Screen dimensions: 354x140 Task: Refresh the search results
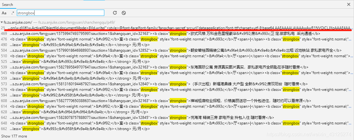115,13
